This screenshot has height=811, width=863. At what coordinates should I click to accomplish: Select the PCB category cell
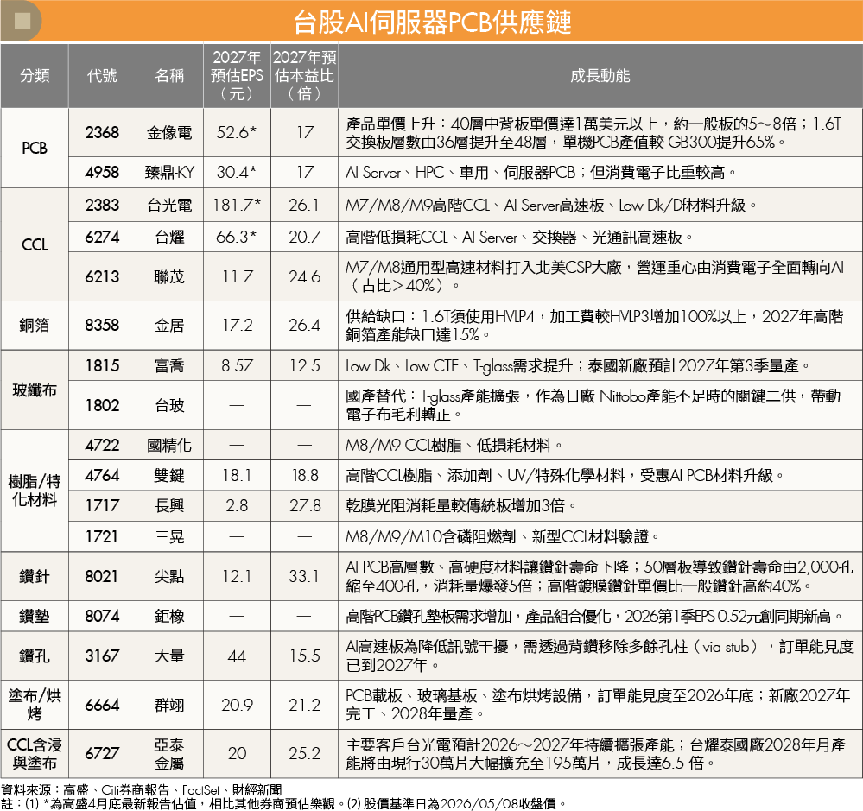pos(35,148)
